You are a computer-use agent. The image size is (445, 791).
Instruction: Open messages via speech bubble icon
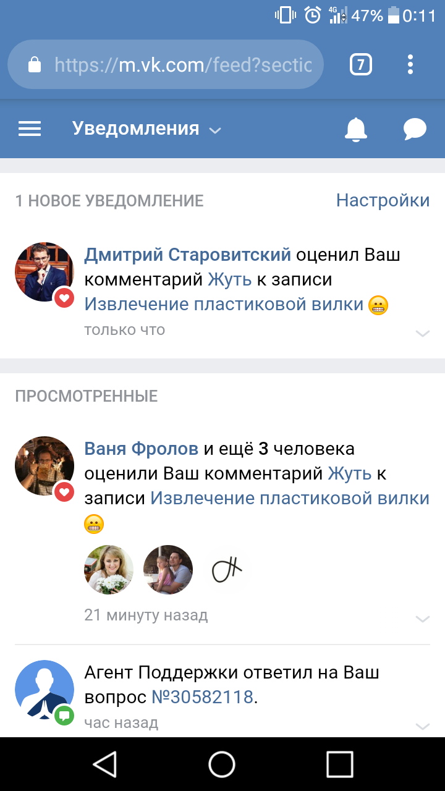coord(415,129)
